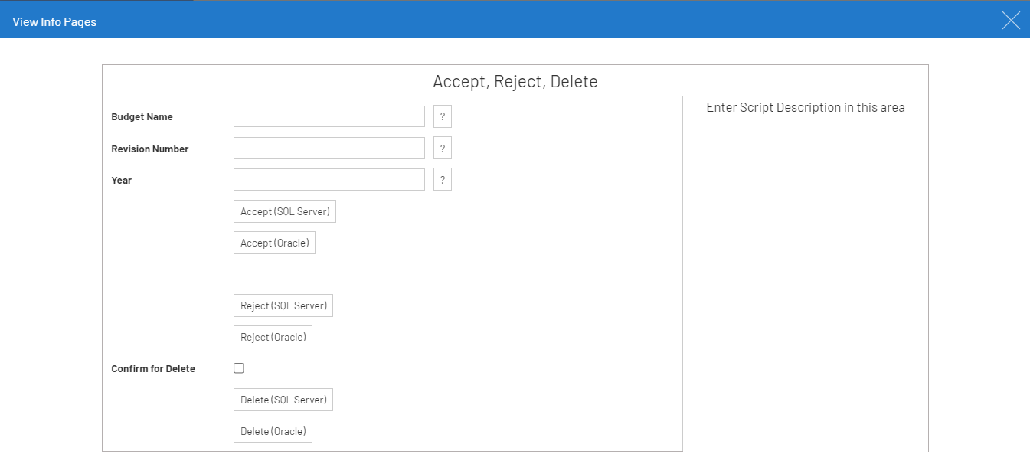Click into the Revision Number input box
1030x454 pixels.
coord(329,149)
